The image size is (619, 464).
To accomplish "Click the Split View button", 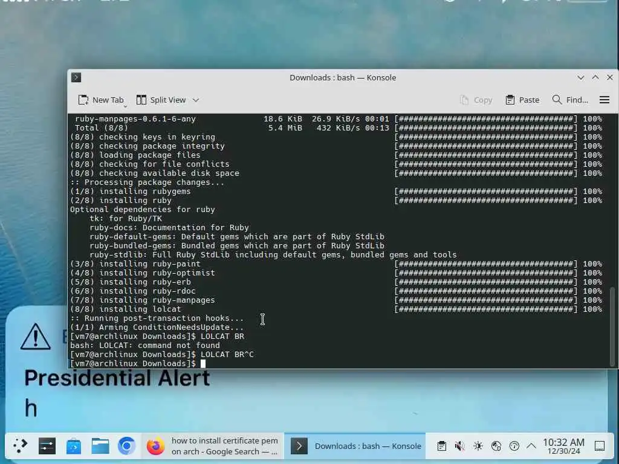I will (x=161, y=100).
